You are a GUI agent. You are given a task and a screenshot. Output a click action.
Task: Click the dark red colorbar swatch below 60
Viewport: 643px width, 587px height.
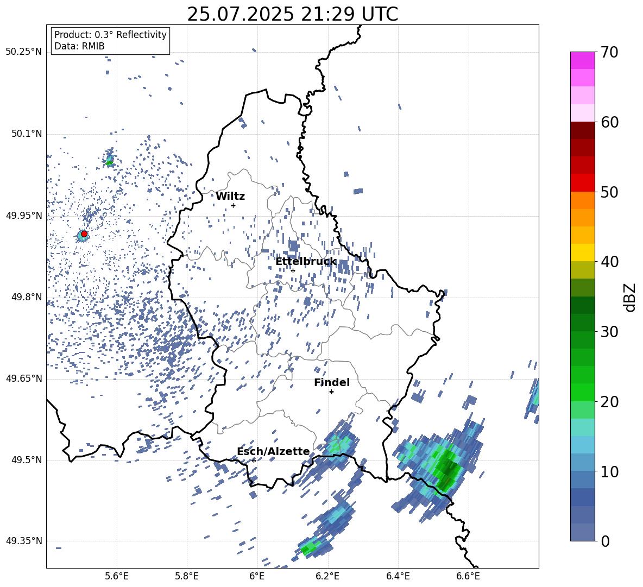click(582, 130)
